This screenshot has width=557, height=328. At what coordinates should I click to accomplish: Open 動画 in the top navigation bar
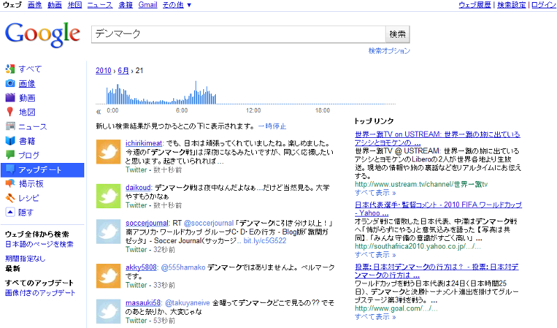[55, 5]
